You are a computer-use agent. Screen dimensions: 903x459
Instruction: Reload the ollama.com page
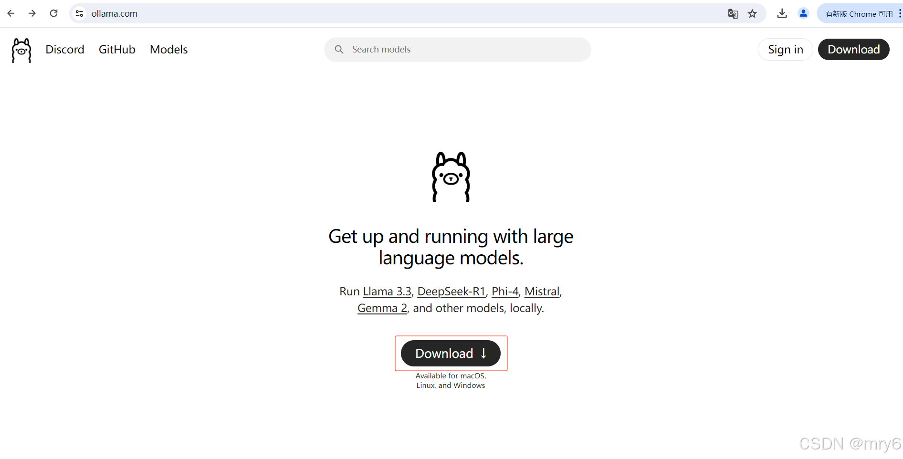pyautogui.click(x=53, y=13)
